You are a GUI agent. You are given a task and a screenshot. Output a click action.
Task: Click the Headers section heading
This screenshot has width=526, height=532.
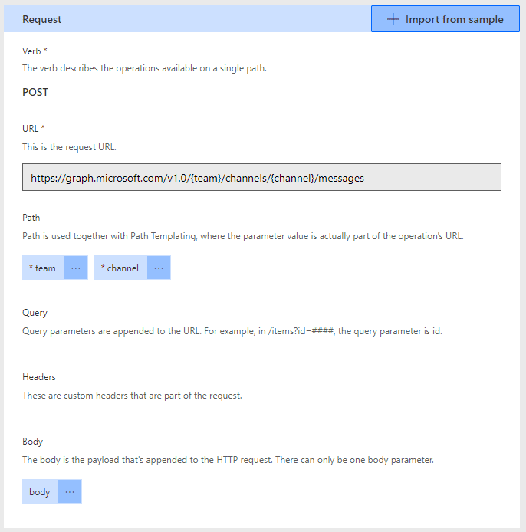coord(38,377)
